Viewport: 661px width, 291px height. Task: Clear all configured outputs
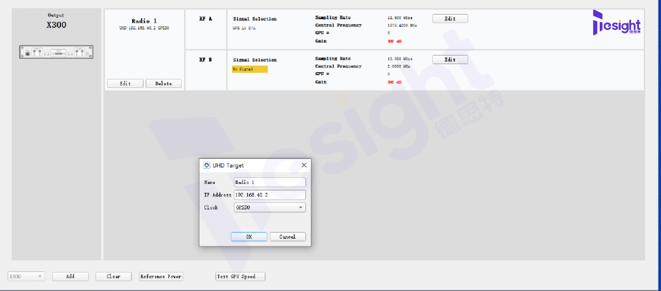click(113, 277)
